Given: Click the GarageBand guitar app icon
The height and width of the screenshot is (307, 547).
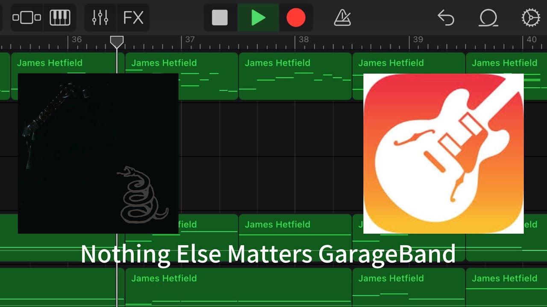Looking at the screenshot, I should pyautogui.click(x=443, y=153).
